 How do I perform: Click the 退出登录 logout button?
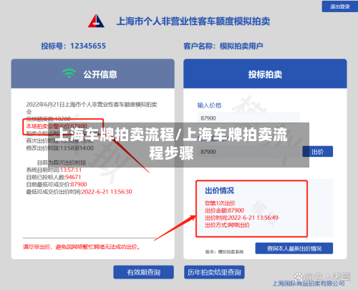pyautogui.click(x=339, y=6)
